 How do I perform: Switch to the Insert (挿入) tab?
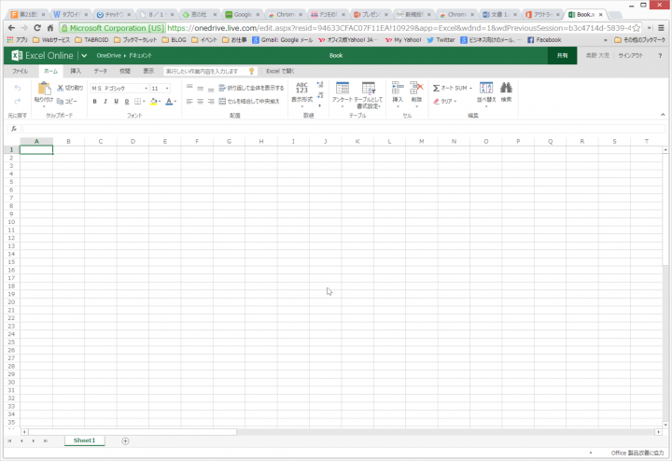76,71
